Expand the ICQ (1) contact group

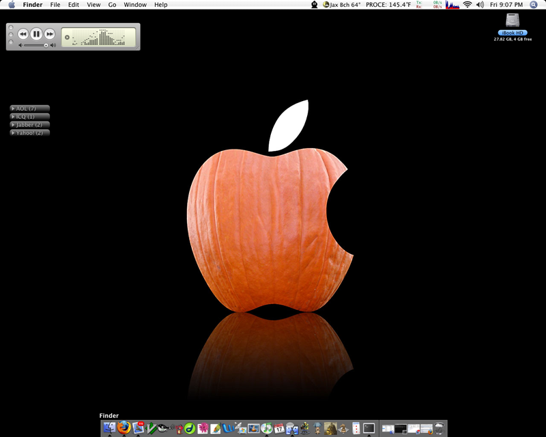29,116
